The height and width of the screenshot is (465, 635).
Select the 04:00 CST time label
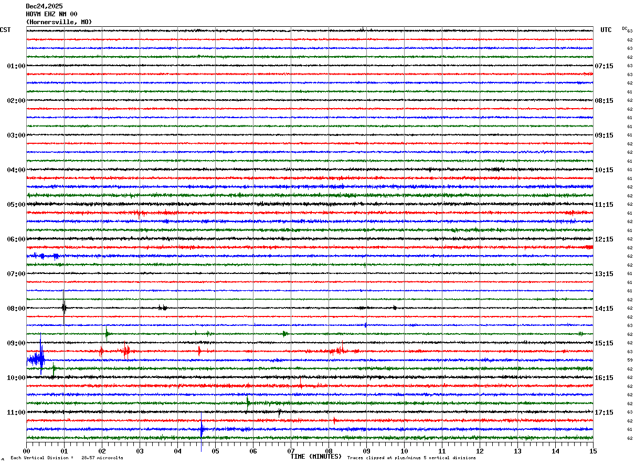16,170
